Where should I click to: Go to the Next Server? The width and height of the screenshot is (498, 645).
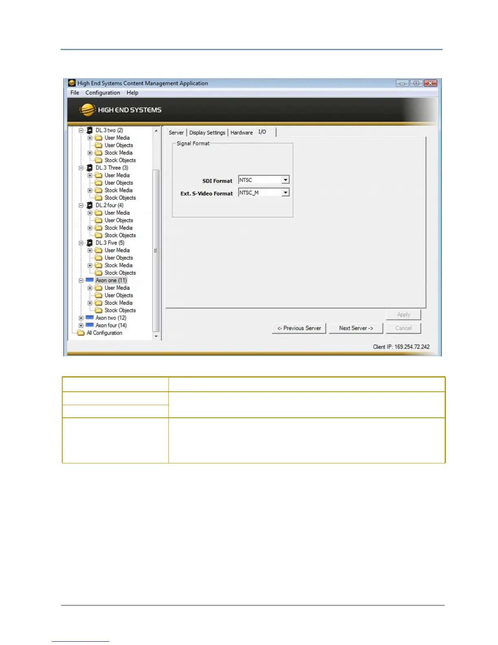tap(356, 328)
